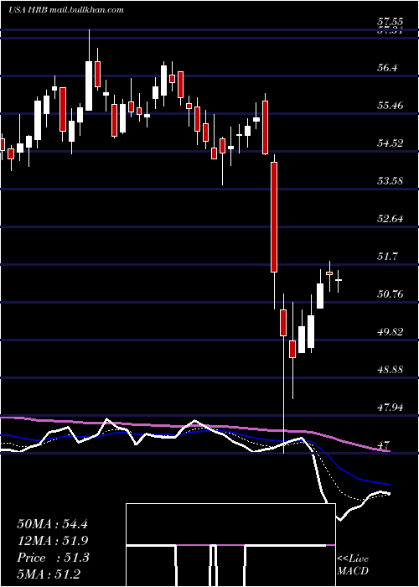Click the 50.76 price axis label

coord(390,294)
